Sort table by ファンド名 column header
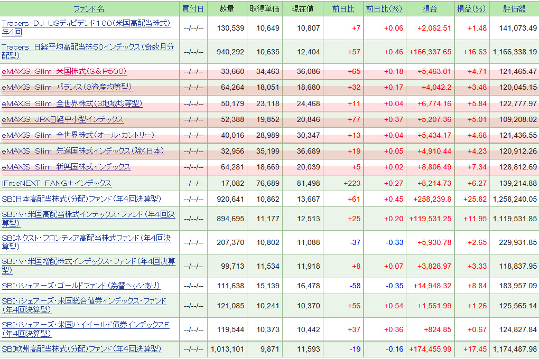Viewport: 539px width, 359px height. pos(89,9)
